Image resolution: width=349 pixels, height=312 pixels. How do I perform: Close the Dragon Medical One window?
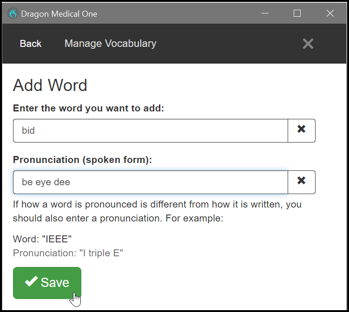tap(330, 13)
